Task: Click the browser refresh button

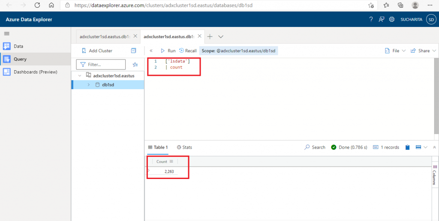Action: pyautogui.click(x=37, y=5)
